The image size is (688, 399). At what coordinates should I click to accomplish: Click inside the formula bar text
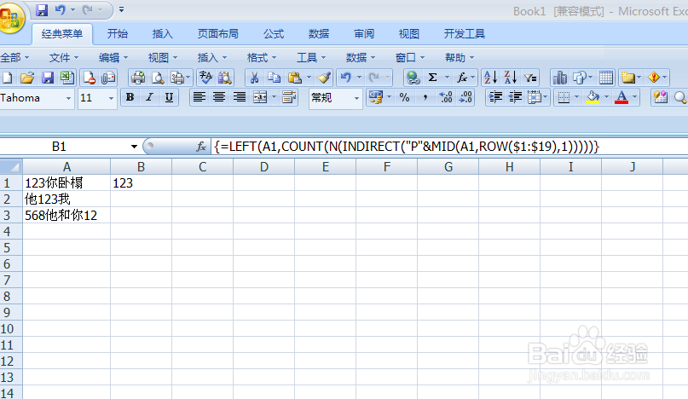[x=407, y=147]
